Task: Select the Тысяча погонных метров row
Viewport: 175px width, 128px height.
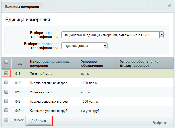Action: 87,83
